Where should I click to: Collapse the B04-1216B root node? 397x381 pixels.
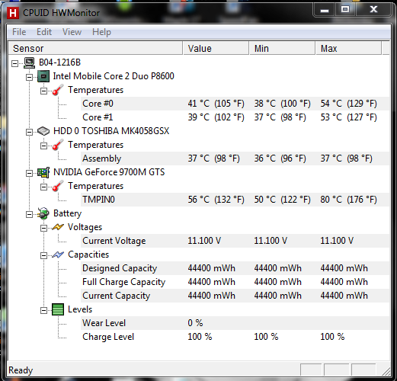point(15,63)
